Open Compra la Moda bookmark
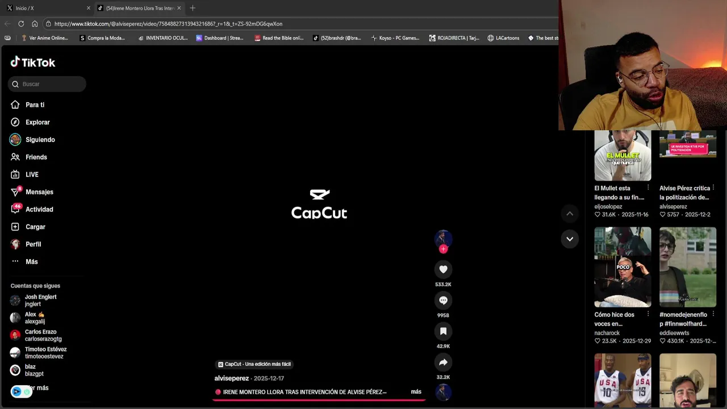727x409 pixels. (102, 38)
